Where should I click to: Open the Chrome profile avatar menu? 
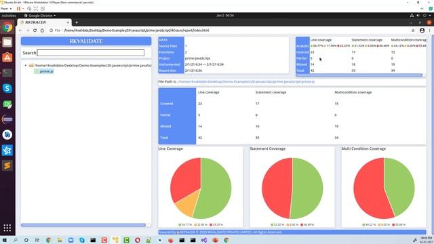tap(422, 30)
